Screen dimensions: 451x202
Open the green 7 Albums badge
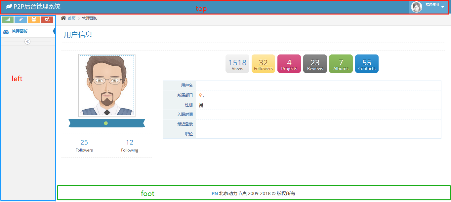(x=341, y=64)
